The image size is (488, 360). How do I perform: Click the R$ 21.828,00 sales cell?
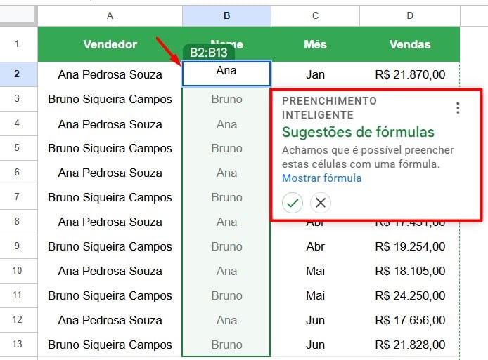(410, 345)
